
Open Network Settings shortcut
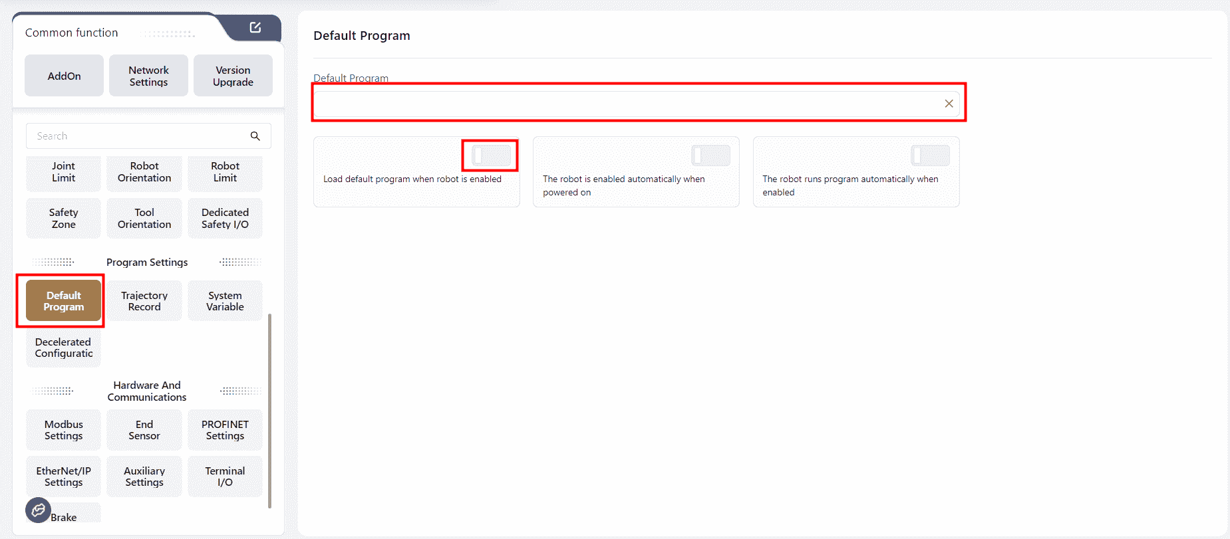pos(148,76)
